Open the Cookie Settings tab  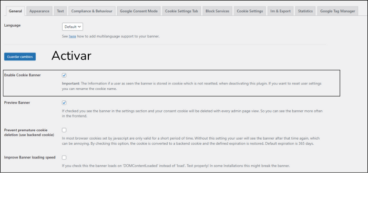coord(250,10)
